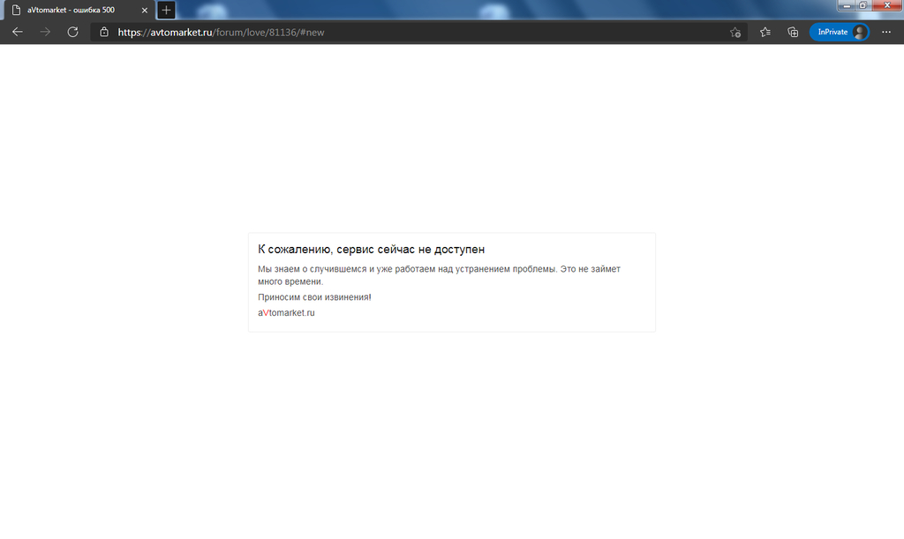Reload the aVtomarket error page

coord(72,33)
